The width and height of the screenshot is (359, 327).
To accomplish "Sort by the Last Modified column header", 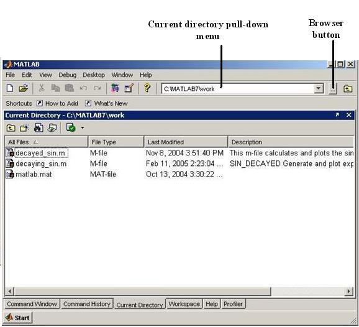I will point(186,142).
